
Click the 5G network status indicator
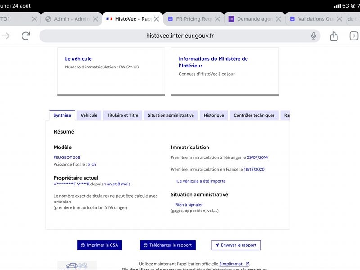pos(346,6)
